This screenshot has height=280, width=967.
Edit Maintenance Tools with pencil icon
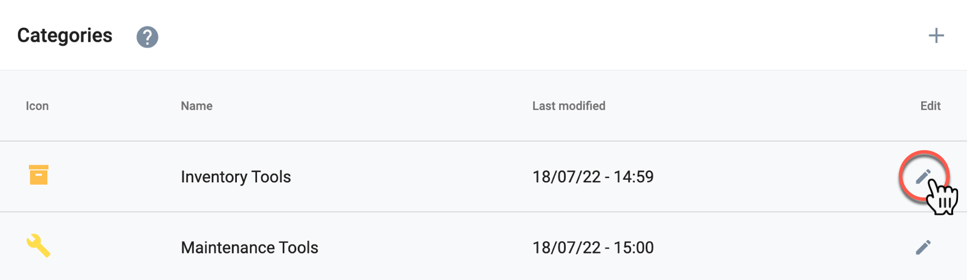923,247
